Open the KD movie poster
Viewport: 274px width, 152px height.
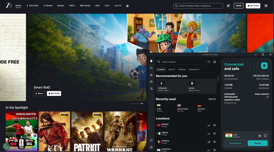click(54, 131)
